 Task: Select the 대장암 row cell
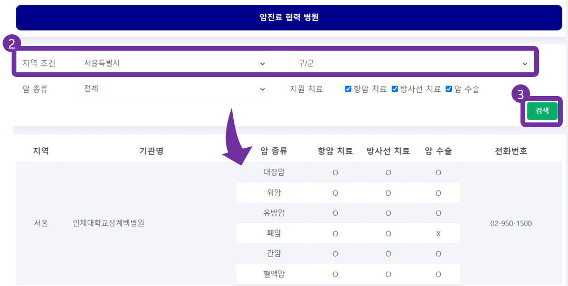[x=274, y=172]
